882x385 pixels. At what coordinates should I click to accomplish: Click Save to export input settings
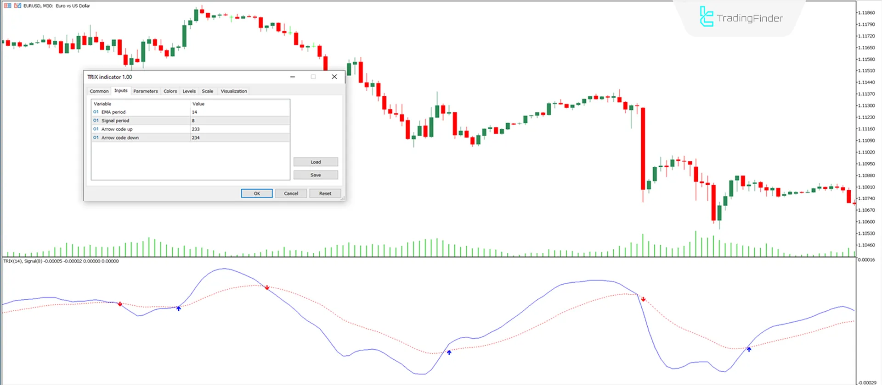[x=316, y=175]
